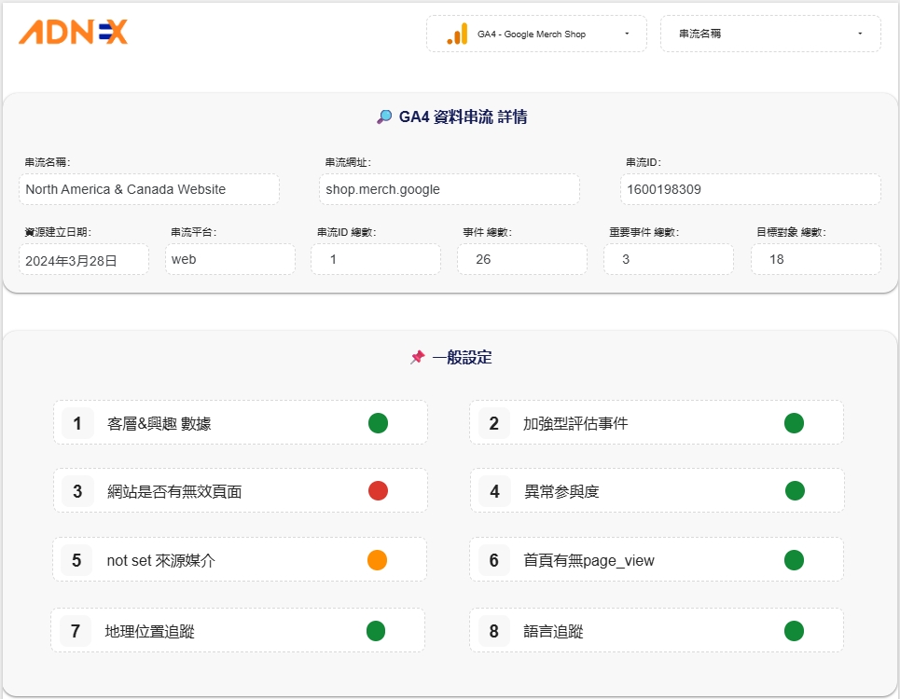This screenshot has height=699, width=900.
Task: Click the orange status dot for not set 來源媒介
Action: coord(377,560)
